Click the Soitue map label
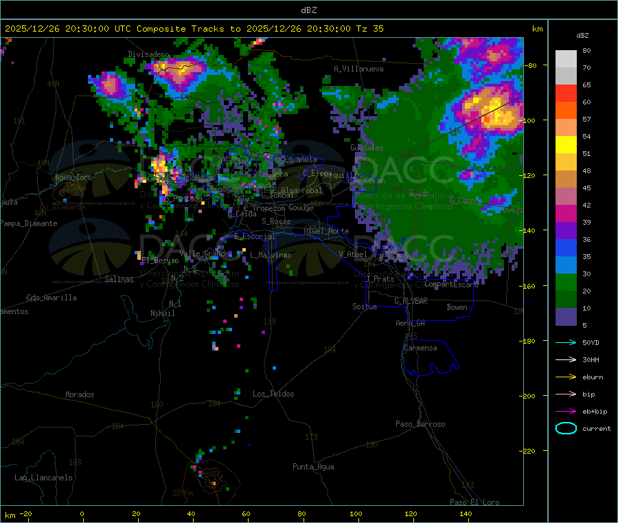618x523 pixels. [365, 307]
